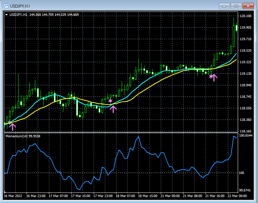Click the 17 Mar 15:00 time axis label
Screen dimensions: 258x203
click(81, 196)
